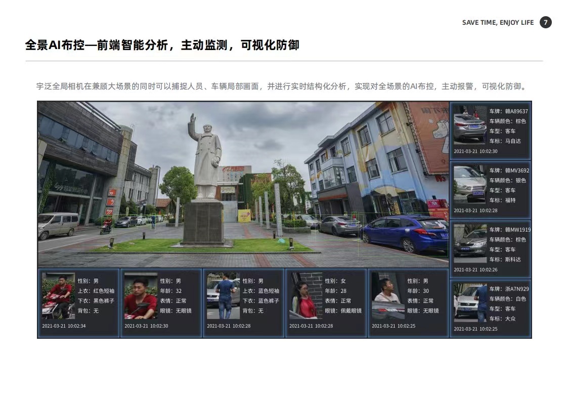568x401 pixels.
Task: Open the vehicle thumbnail for plate 赣A89637
Action: tap(469, 125)
